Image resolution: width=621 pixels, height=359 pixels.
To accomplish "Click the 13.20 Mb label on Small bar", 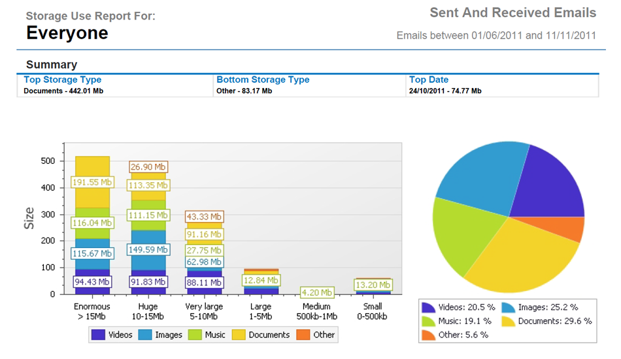I will [x=373, y=285].
